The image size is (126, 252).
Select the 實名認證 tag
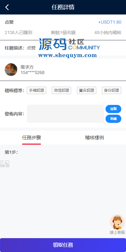86,90
